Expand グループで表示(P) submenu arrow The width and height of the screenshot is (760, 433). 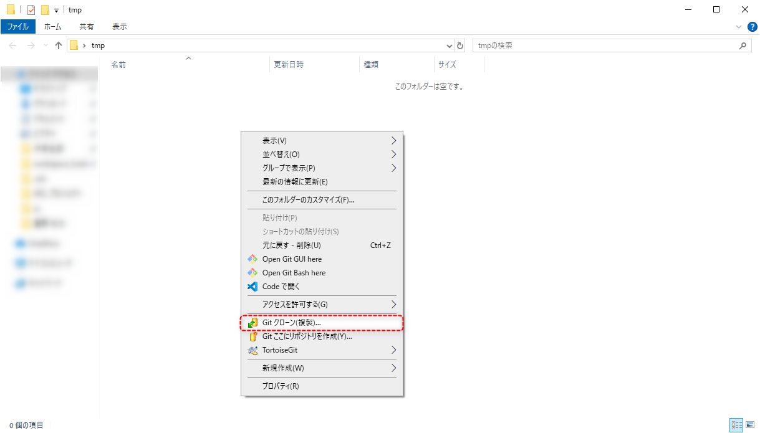click(393, 168)
